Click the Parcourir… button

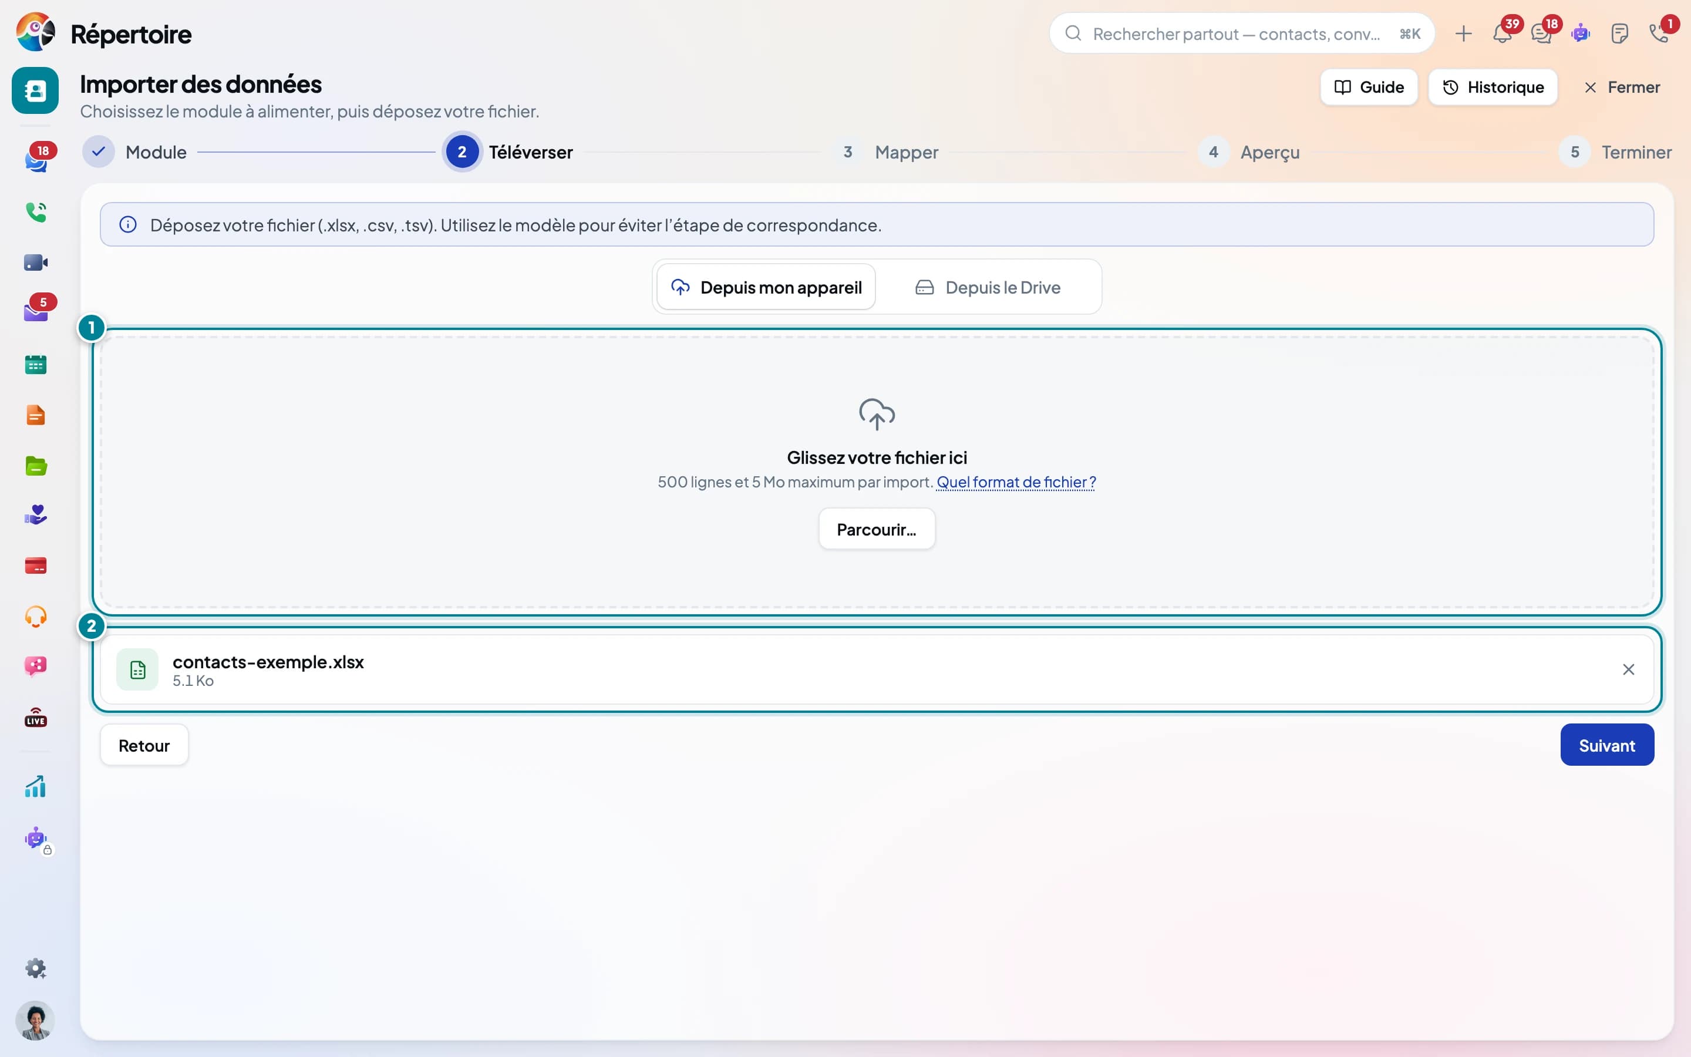pos(876,529)
